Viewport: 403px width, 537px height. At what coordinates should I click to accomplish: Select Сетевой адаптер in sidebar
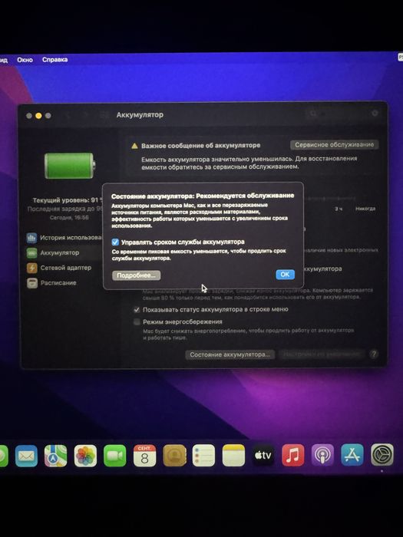(59, 268)
